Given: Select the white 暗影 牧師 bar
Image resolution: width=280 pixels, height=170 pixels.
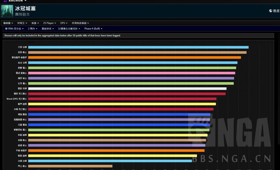Looking at the screenshot, I should (x=127, y=89).
